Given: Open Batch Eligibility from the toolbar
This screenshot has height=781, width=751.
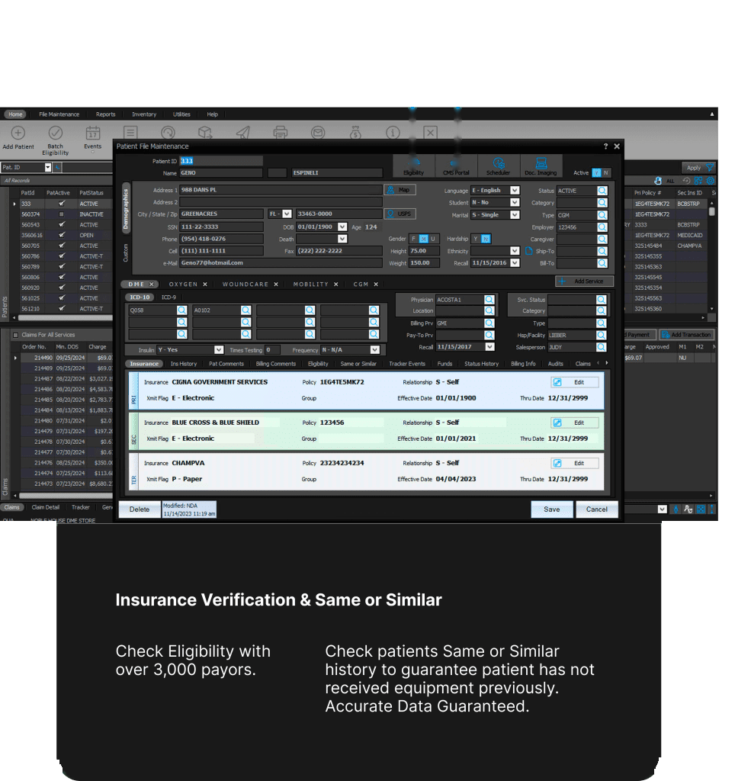Looking at the screenshot, I should coord(56,140).
